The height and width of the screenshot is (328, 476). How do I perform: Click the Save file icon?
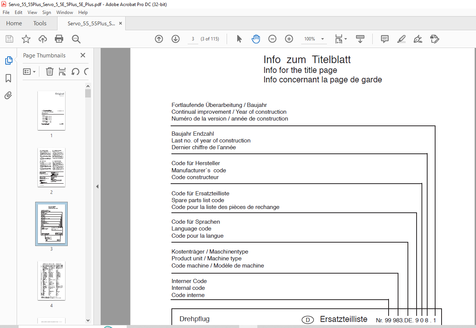(x=9, y=39)
